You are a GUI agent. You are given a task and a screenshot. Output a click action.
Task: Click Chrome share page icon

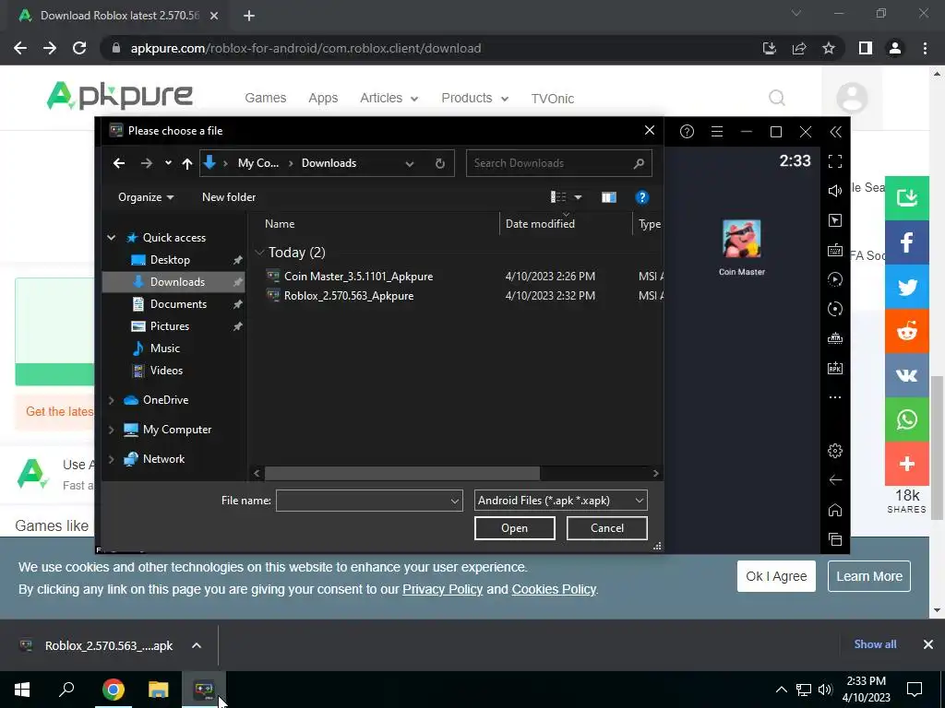(799, 48)
